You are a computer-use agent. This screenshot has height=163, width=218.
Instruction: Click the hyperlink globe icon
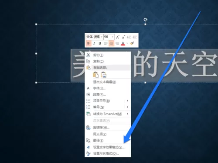point(88,128)
